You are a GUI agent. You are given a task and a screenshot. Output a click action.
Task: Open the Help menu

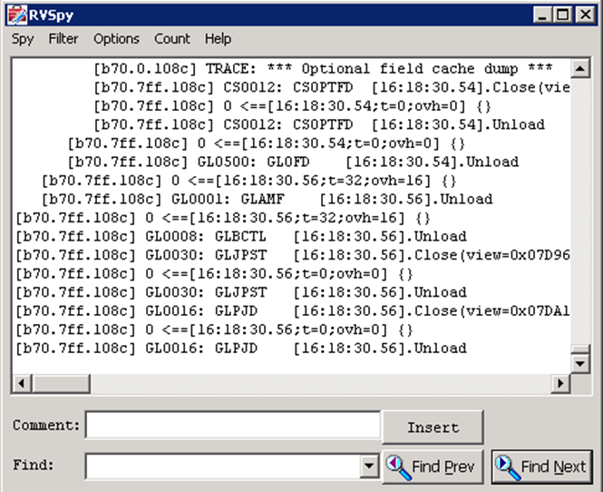coord(218,39)
